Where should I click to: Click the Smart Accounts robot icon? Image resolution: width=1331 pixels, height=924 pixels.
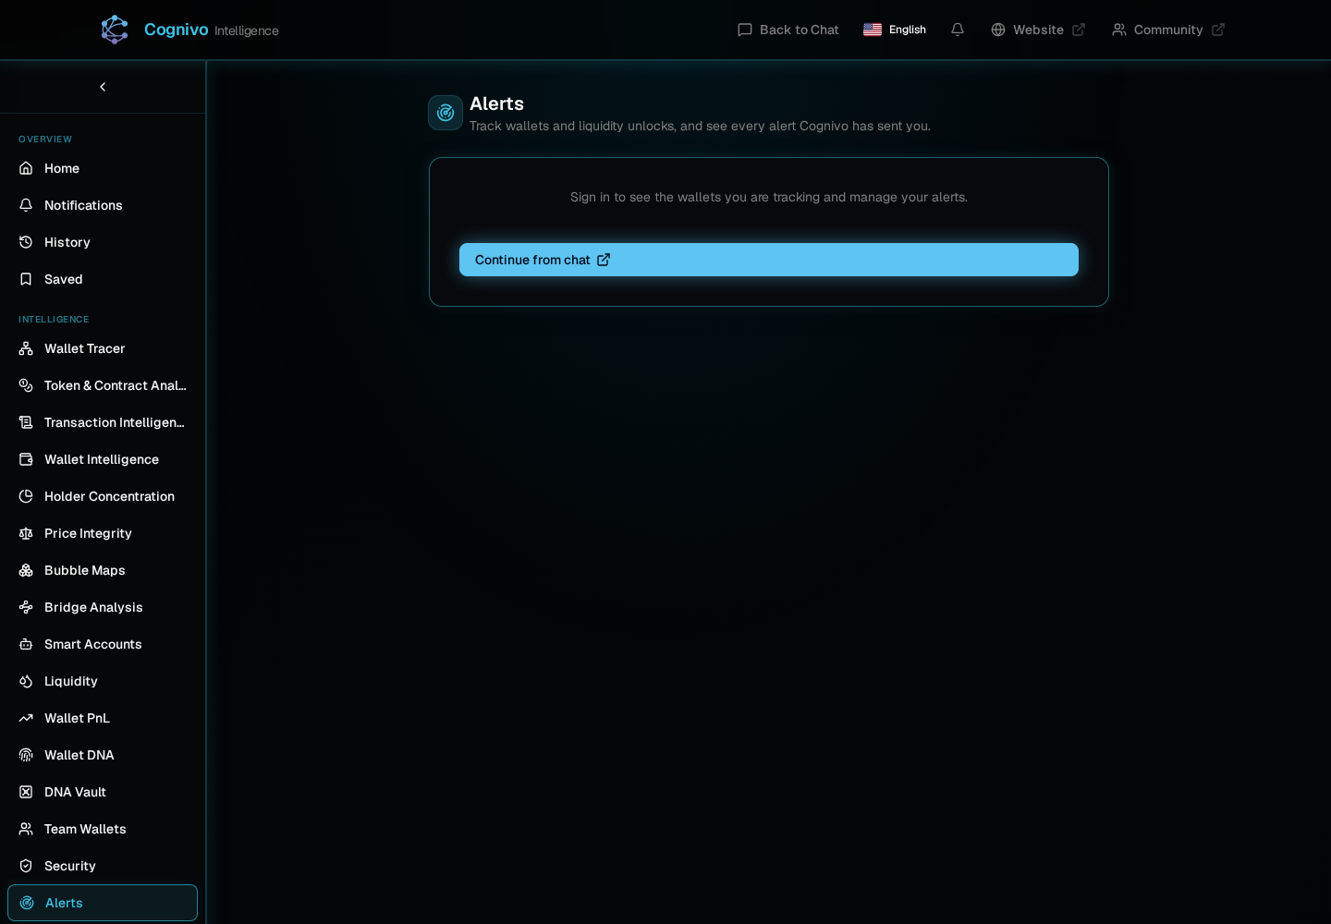point(26,644)
